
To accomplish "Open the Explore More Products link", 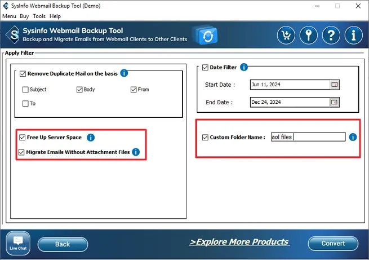I will [239, 242].
